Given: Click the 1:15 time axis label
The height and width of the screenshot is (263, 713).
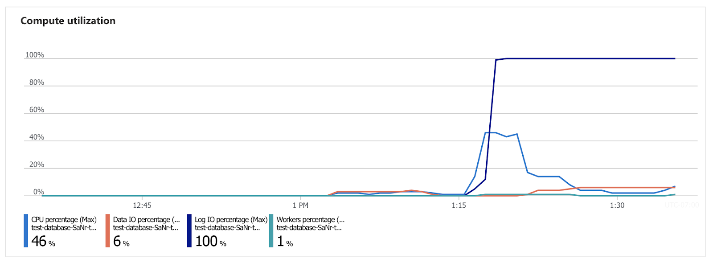Looking at the screenshot, I should (x=459, y=205).
